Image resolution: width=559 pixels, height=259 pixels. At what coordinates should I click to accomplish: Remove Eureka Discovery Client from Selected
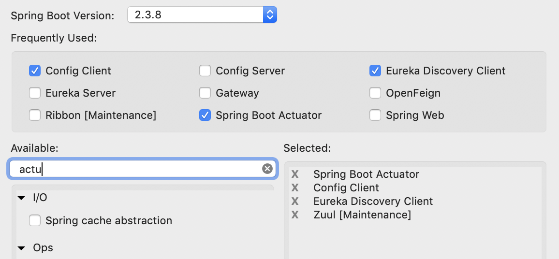pos(295,201)
